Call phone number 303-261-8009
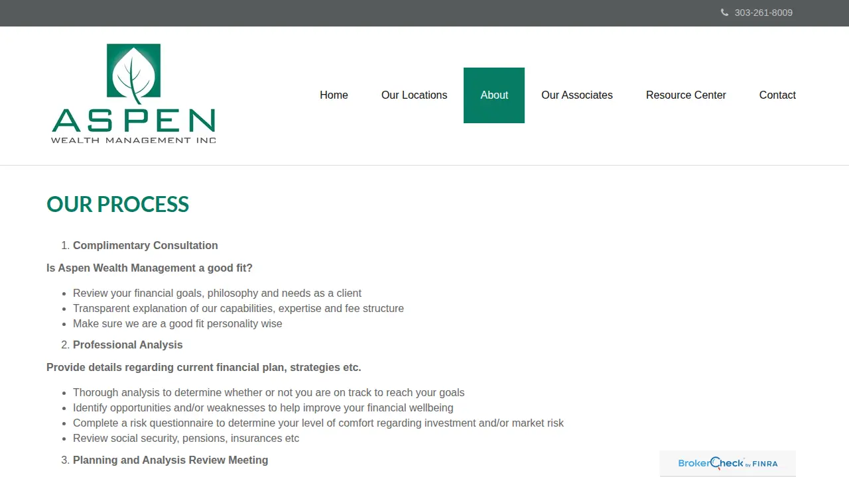Viewport: 849px width, 477px height. [x=763, y=13]
